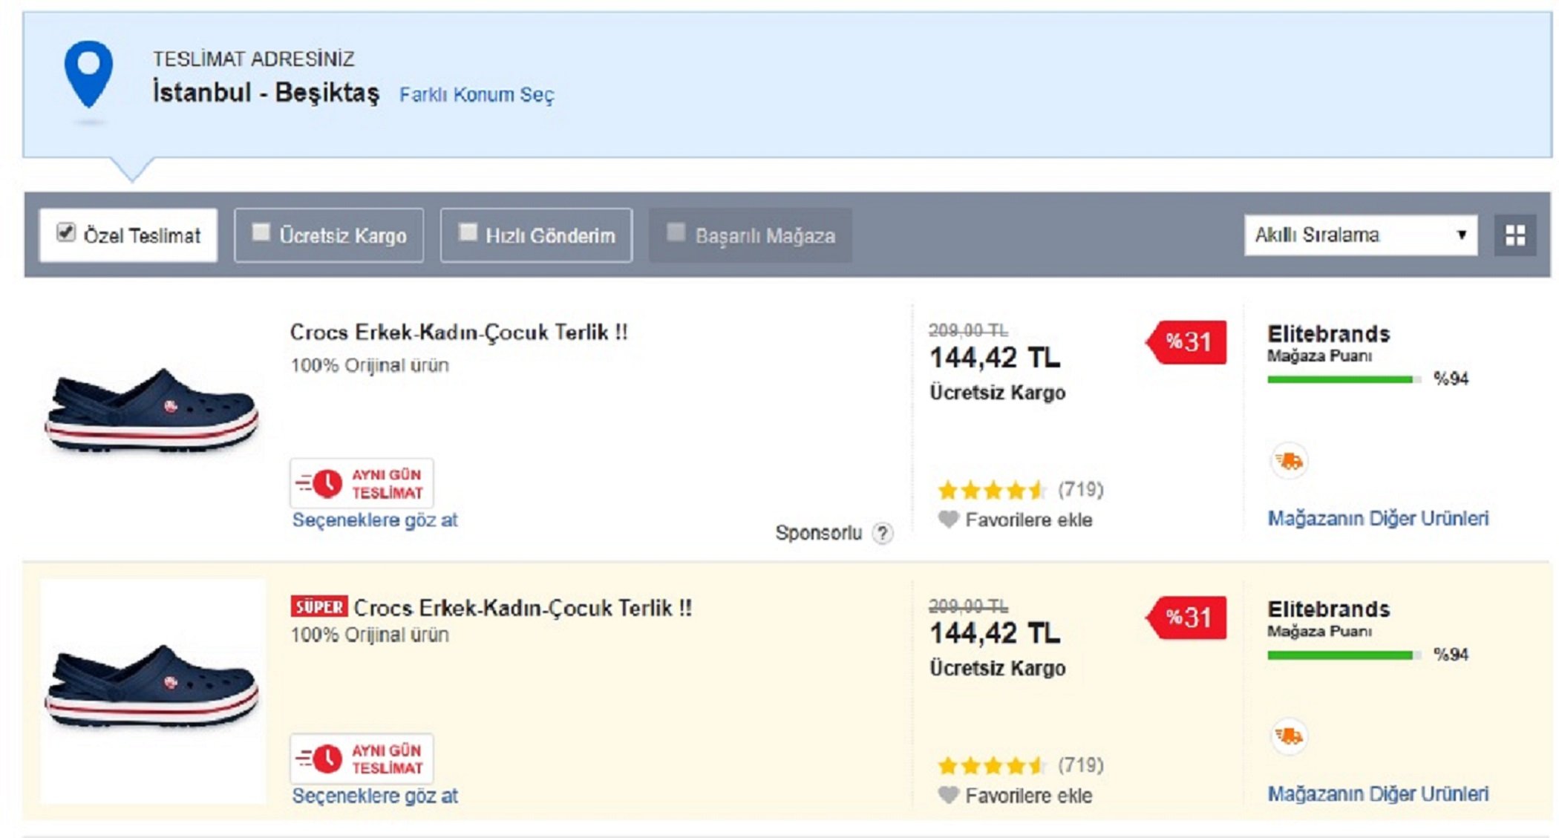Click store rating bar in sponsored listing

1344,379
